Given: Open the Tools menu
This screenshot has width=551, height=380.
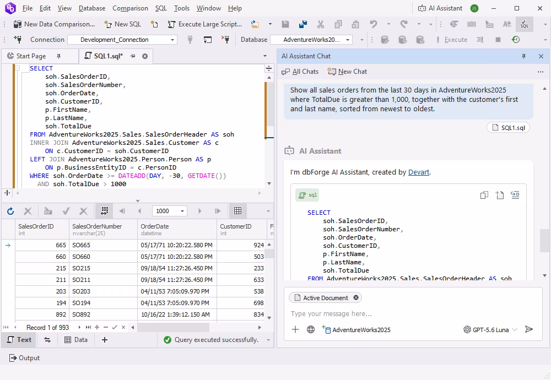Looking at the screenshot, I should click(181, 8).
